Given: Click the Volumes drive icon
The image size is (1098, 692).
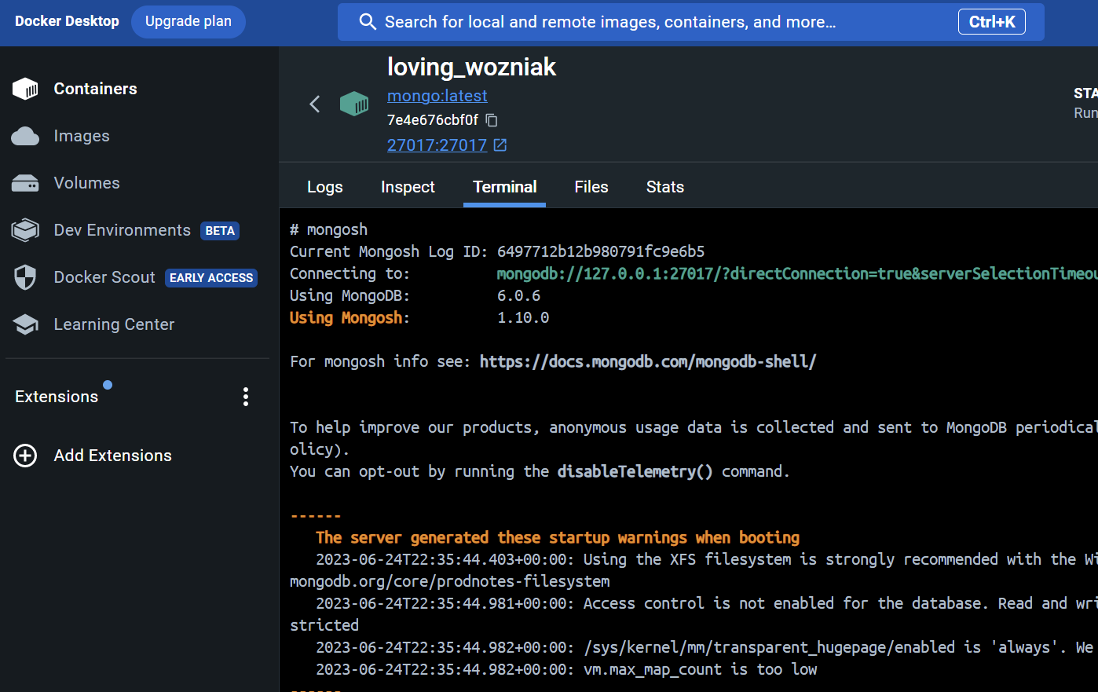Looking at the screenshot, I should [25, 183].
